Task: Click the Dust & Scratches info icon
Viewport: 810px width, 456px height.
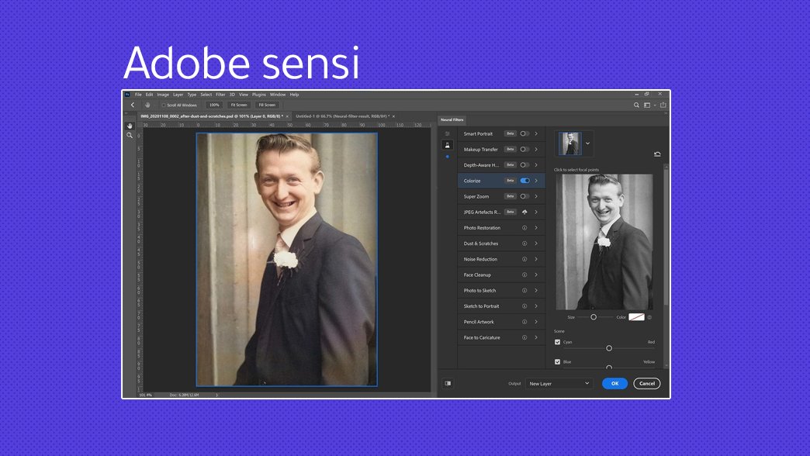Action: click(x=524, y=244)
